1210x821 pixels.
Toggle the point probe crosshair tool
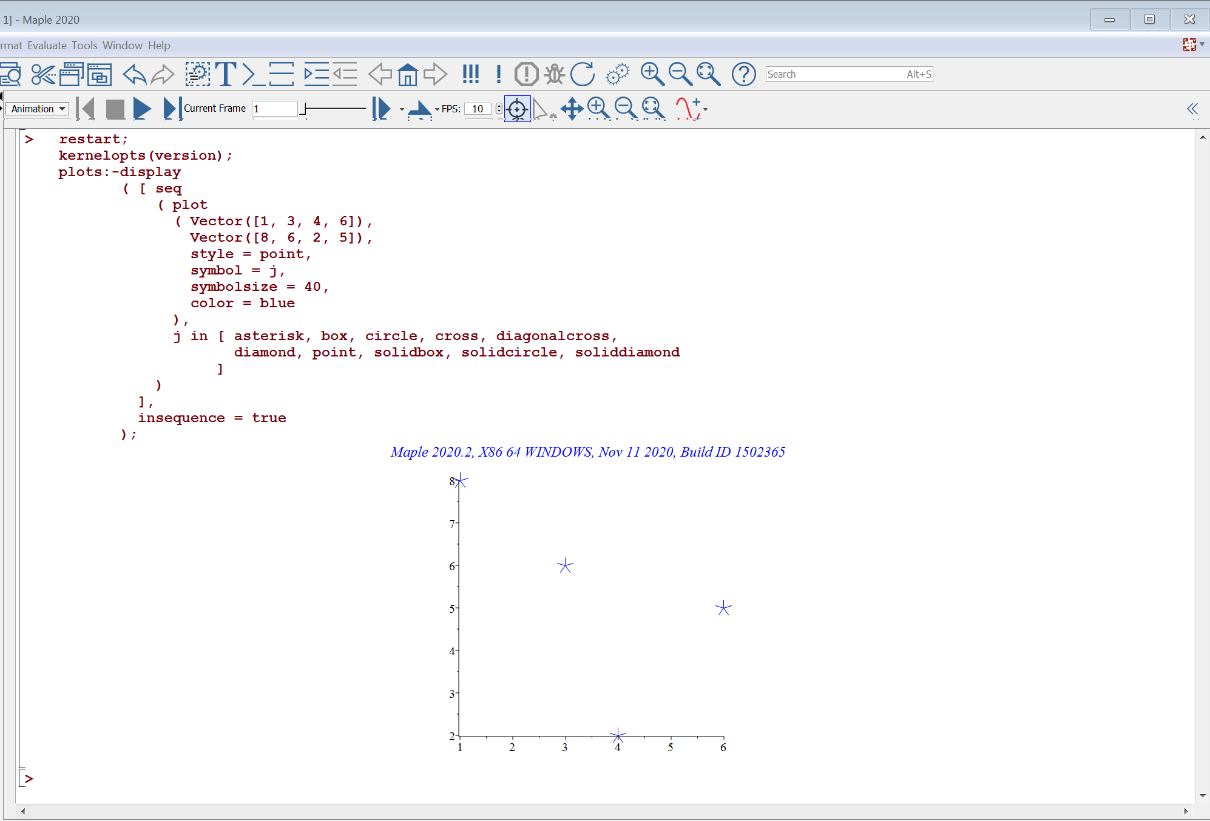click(x=517, y=109)
